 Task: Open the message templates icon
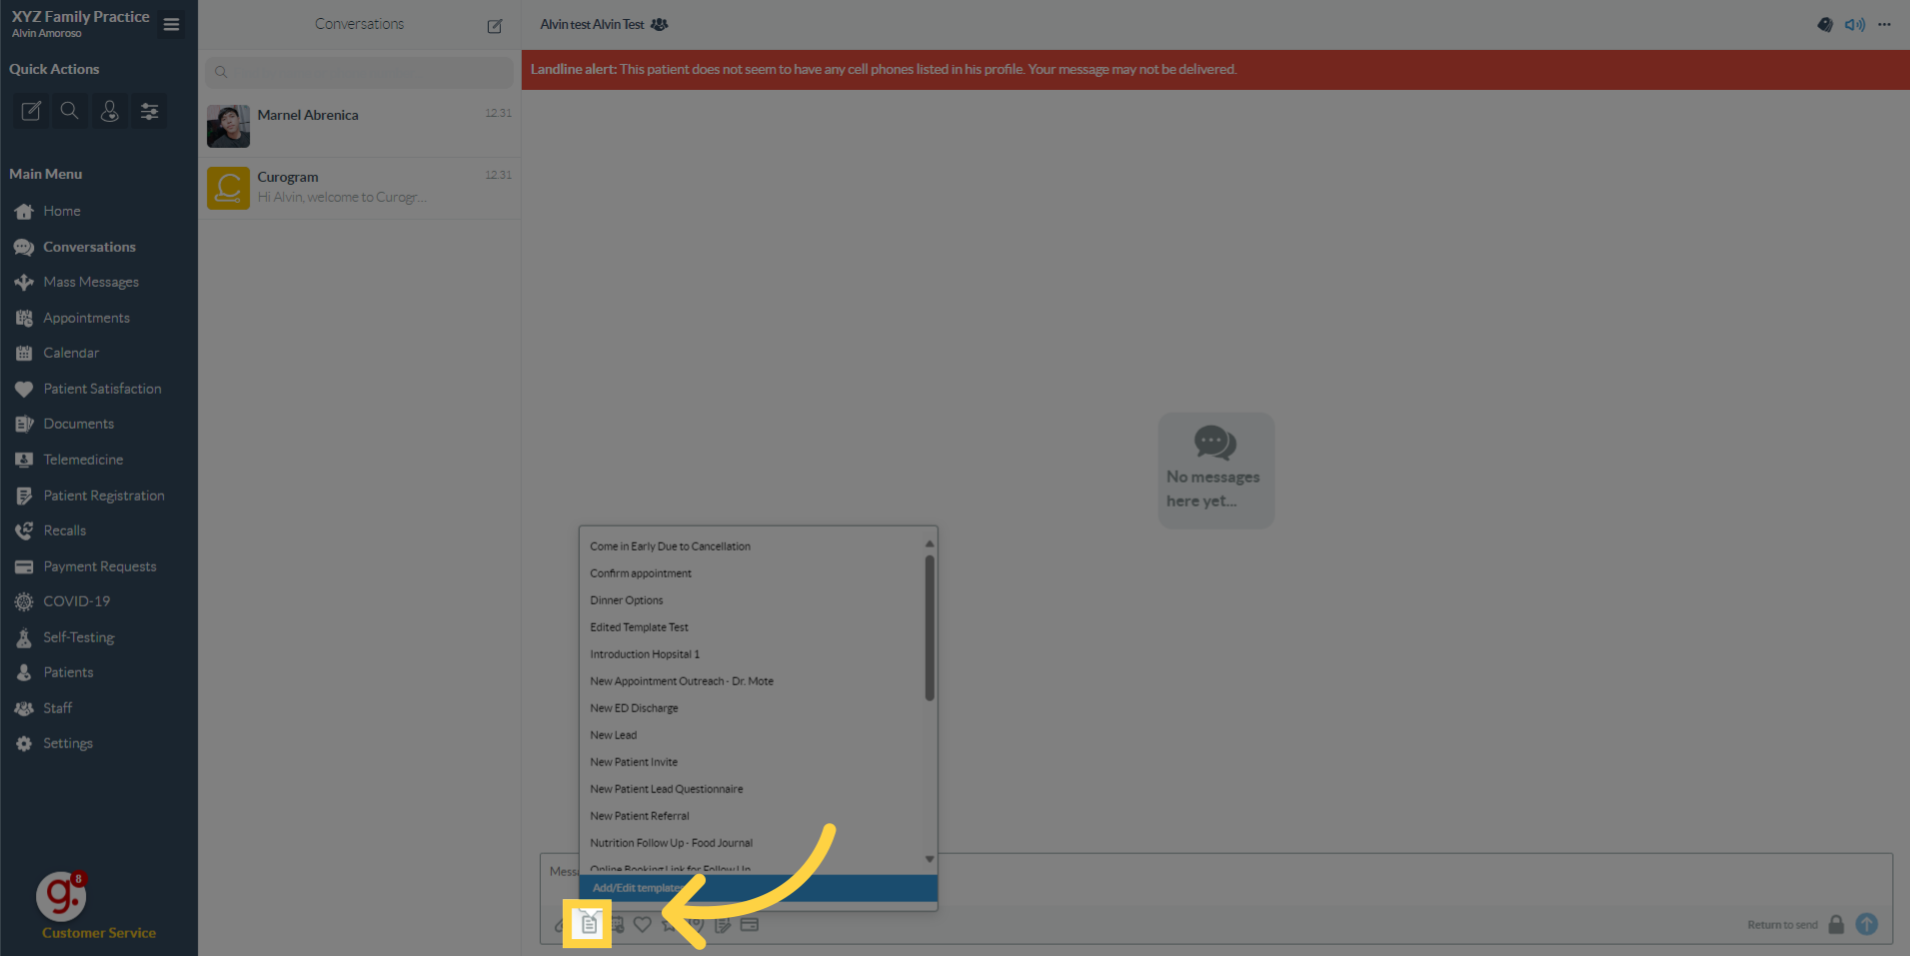[x=589, y=924]
